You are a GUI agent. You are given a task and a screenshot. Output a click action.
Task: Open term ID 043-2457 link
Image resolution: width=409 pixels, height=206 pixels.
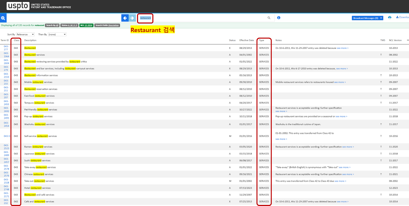6,161
